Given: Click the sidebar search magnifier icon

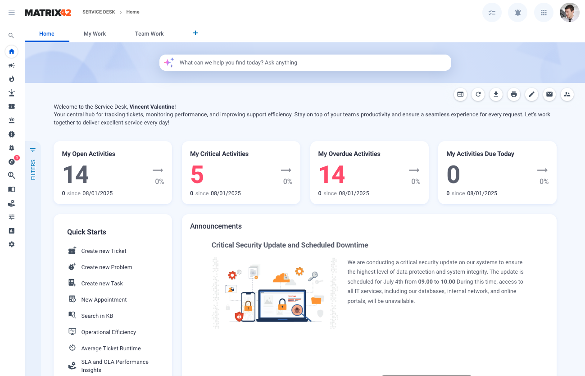Looking at the screenshot, I should point(11,36).
